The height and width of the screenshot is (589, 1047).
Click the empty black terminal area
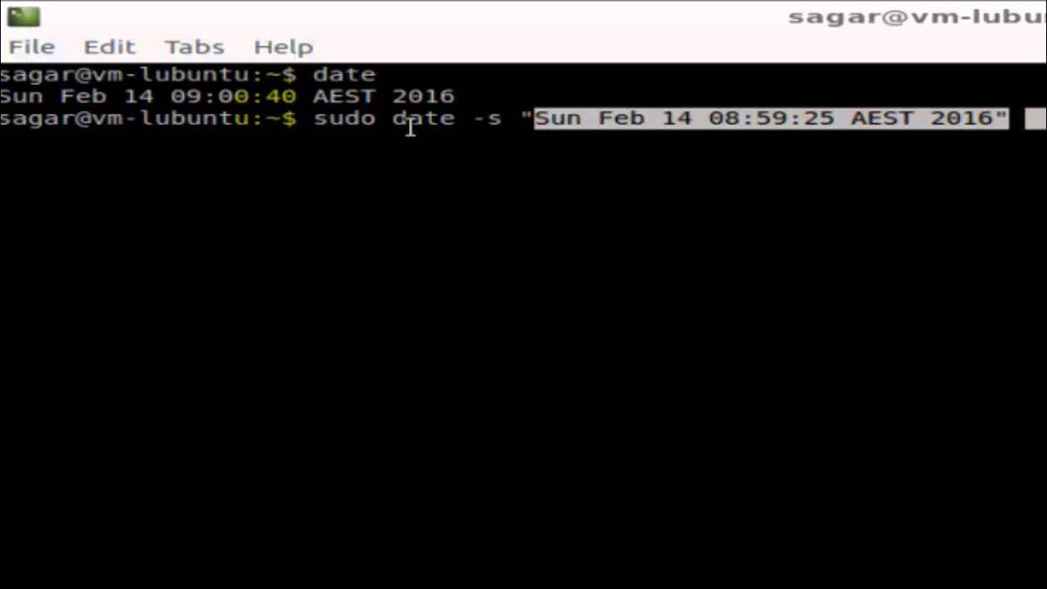523,360
